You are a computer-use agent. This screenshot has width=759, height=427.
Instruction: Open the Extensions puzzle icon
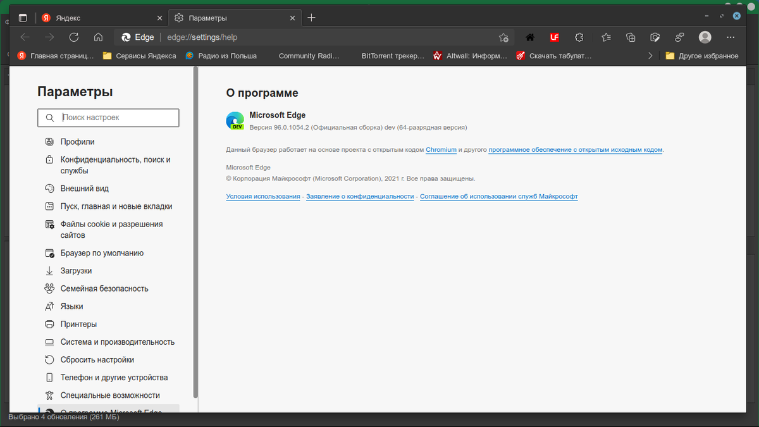click(x=579, y=37)
